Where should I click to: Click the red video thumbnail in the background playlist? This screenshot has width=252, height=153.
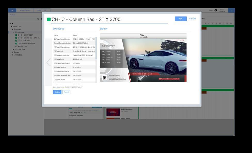click(113, 112)
